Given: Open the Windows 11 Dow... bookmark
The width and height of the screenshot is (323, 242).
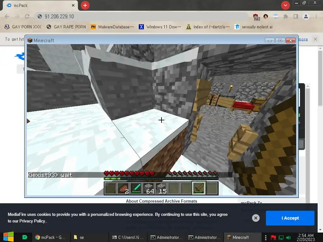Looking at the screenshot, I should click(x=160, y=27).
